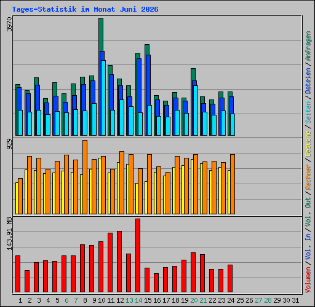Click the orange 'Rechner' legend label
315x307 pixels.
(x=308, y=177)
